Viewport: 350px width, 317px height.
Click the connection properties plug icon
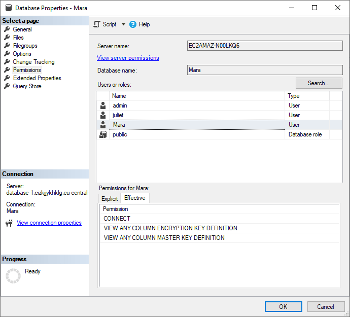(9, 223)
